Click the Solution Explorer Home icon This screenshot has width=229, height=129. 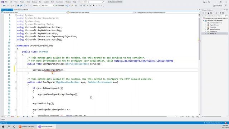pos(208,13)
